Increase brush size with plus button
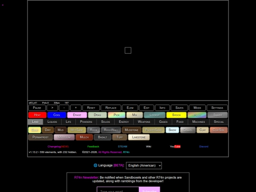This screenshot has width=256, height=192. coord(76,108)
